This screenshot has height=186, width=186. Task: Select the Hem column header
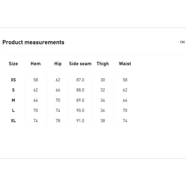(x=36, y=64)
